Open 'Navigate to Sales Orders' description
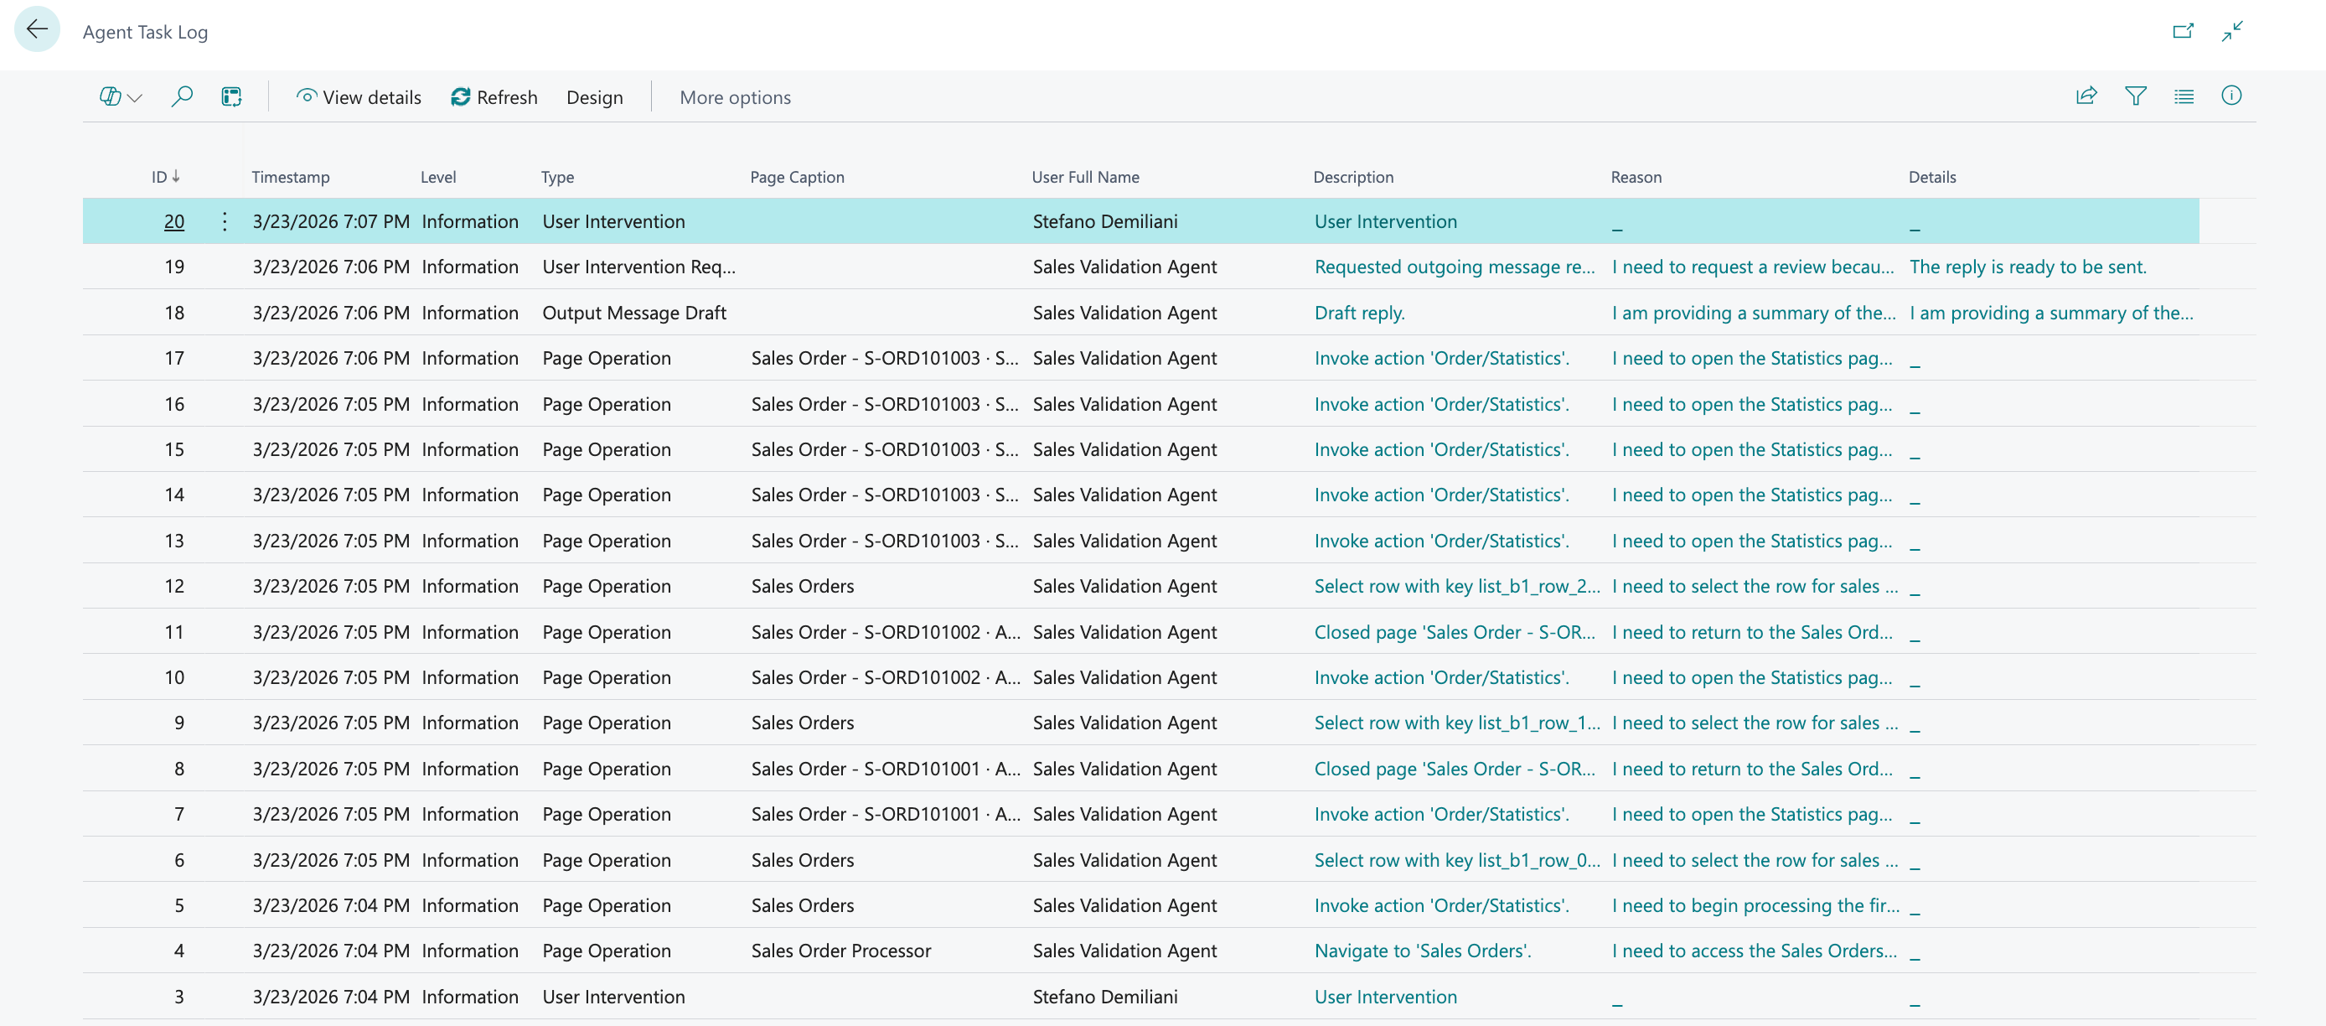The image size is (2326, 1026). (1422, 950)
